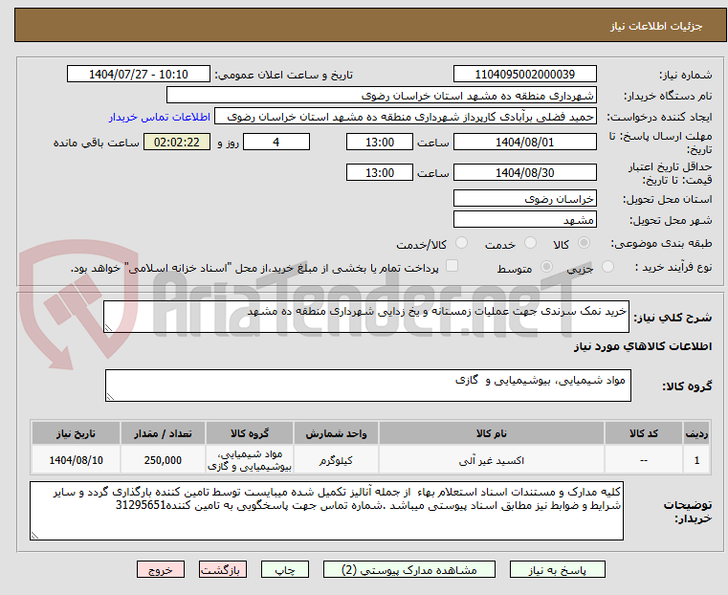Click the remaining days field showing 4
728x595 pixels.
pos(276,142)
